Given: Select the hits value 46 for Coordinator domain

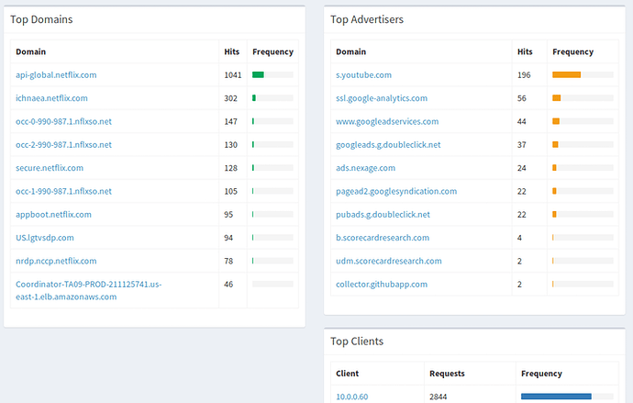Looking at the screenshot, I should pos(228,285).
